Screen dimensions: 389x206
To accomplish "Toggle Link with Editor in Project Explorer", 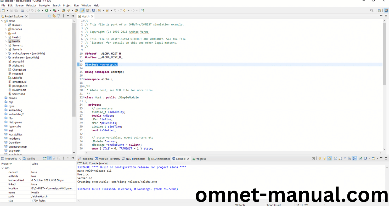I will coord(54,16).
